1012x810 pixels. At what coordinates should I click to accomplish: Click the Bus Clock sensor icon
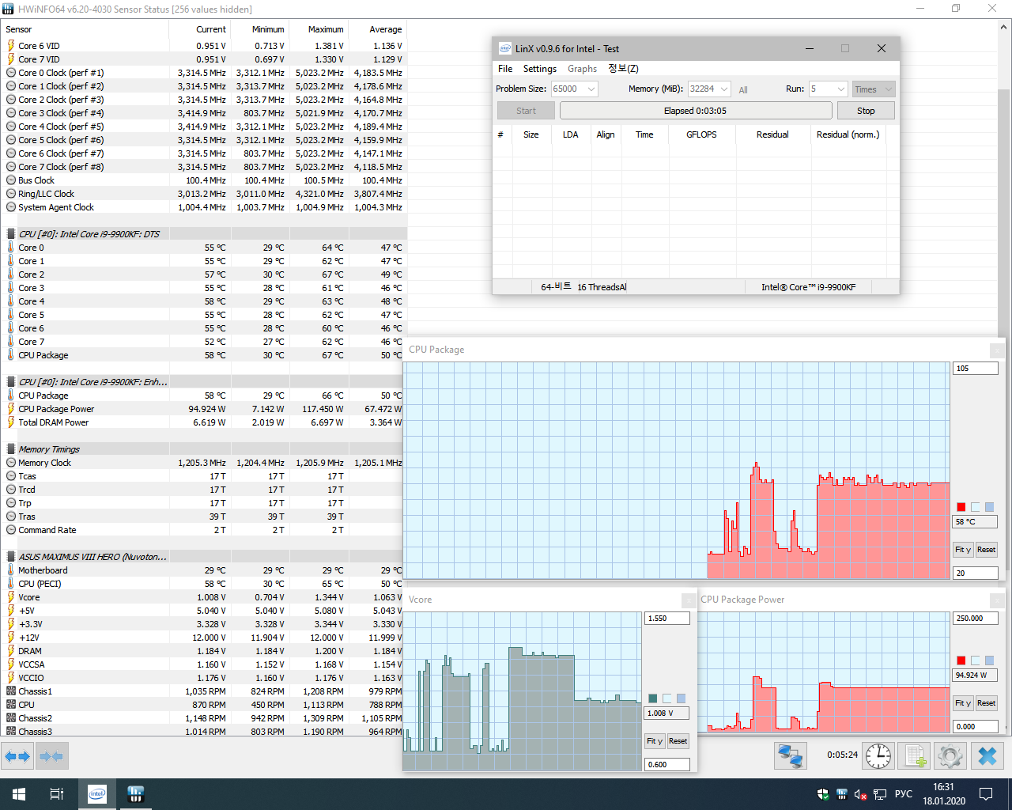coord(11,180)
